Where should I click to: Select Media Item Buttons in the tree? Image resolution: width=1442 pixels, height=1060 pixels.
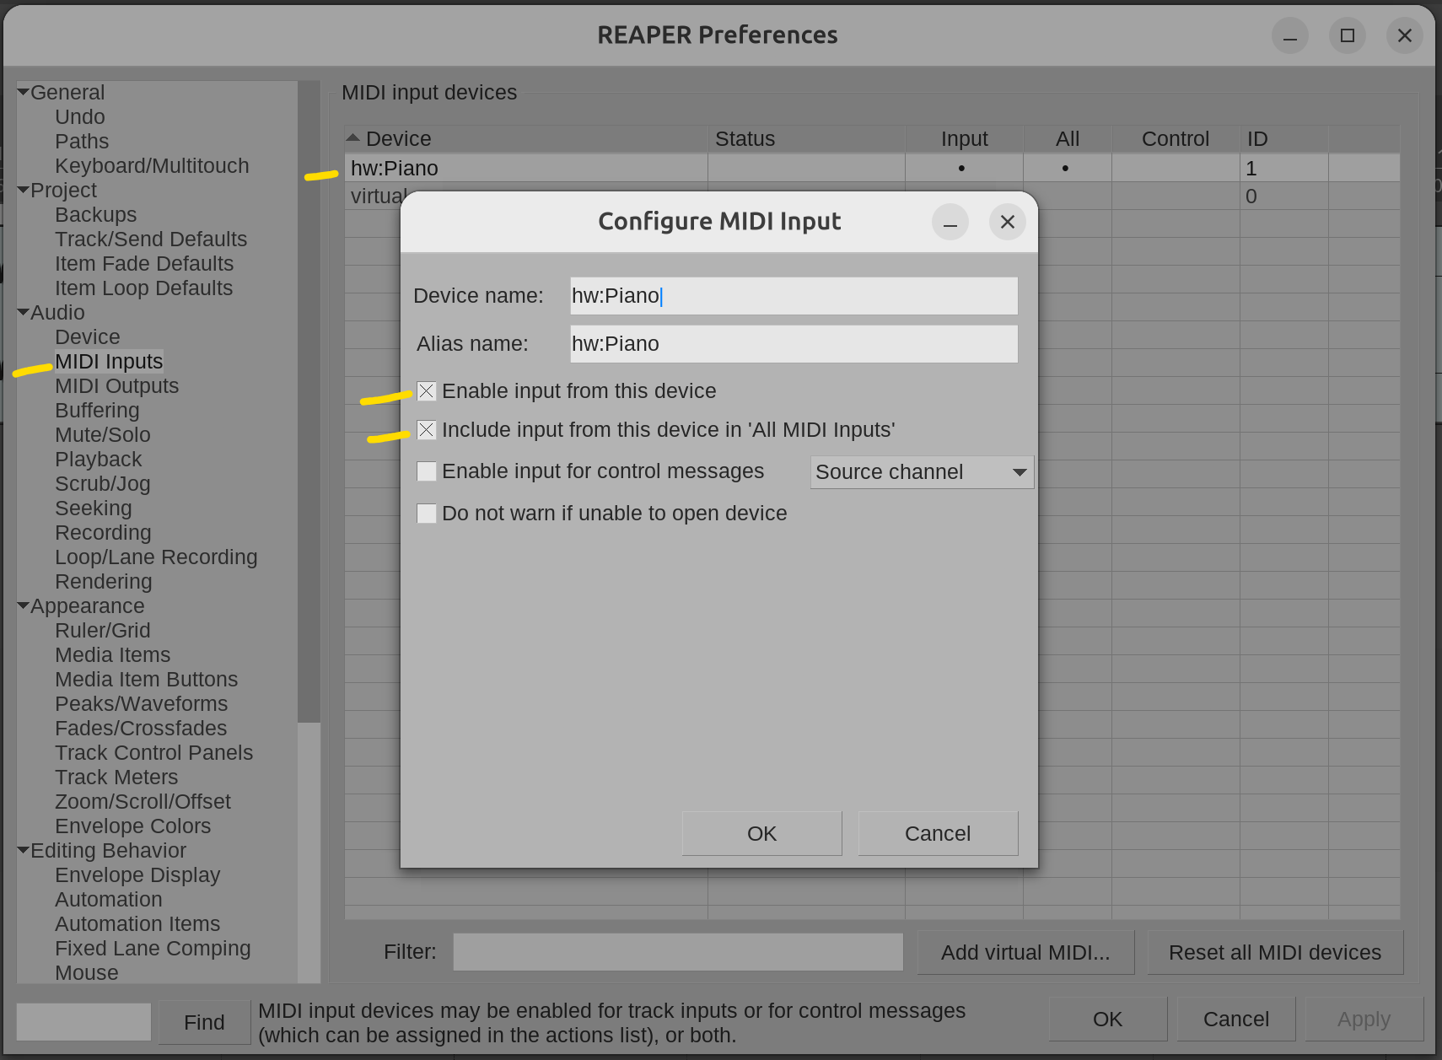pos(147,680)
